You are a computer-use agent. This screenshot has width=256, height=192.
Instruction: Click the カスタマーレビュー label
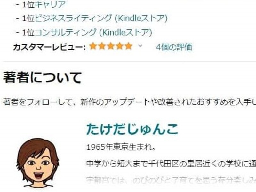point(49,47)
